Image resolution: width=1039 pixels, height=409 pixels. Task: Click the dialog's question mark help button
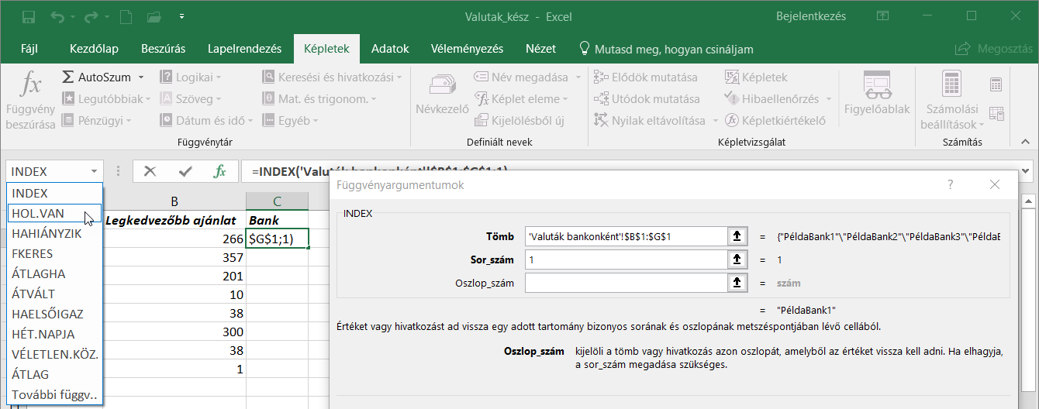(951, 184)
